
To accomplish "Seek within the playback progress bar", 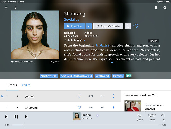I will 85,125.
